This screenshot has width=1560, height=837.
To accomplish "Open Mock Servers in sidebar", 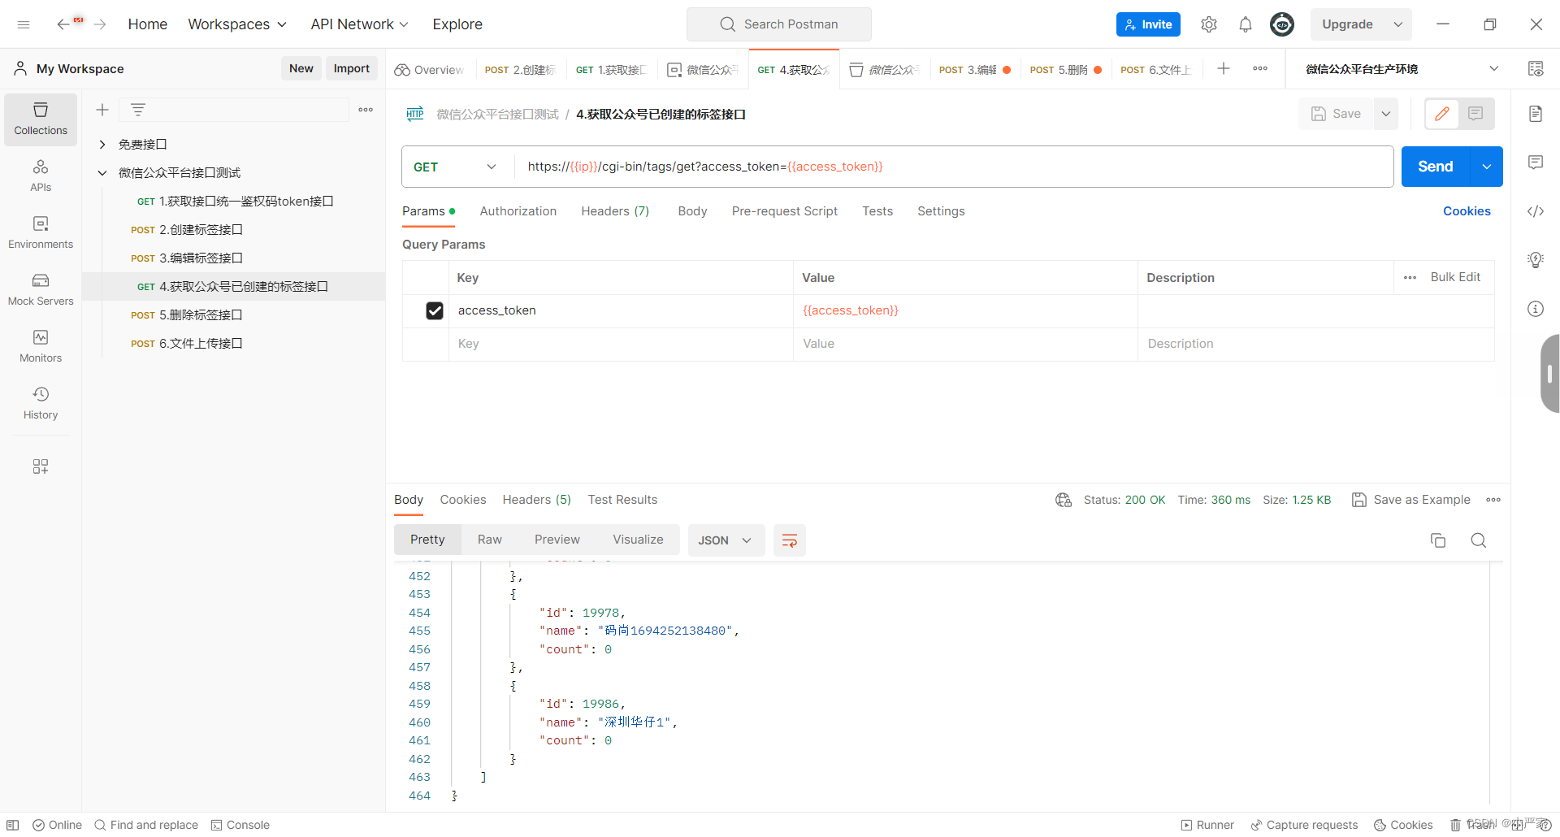I will pos(41,289).
